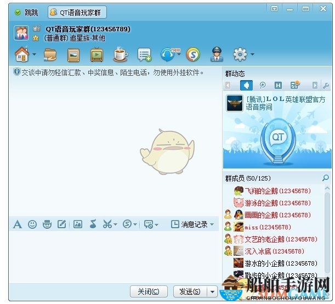Search group members magnifier icon
This screenshot has height=304, width=335.
click(326, 178)
